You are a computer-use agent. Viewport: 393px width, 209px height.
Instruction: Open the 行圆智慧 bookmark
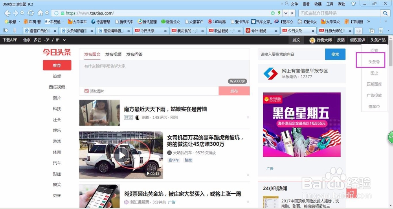pos(101,22)
